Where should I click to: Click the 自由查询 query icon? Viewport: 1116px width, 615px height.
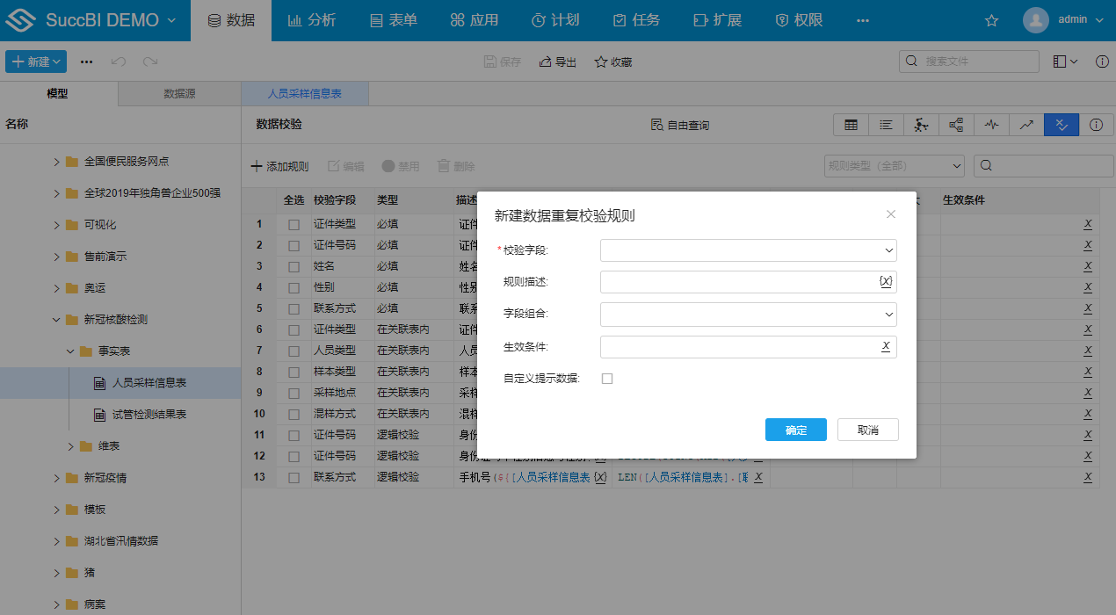click(x=656, y=125)
